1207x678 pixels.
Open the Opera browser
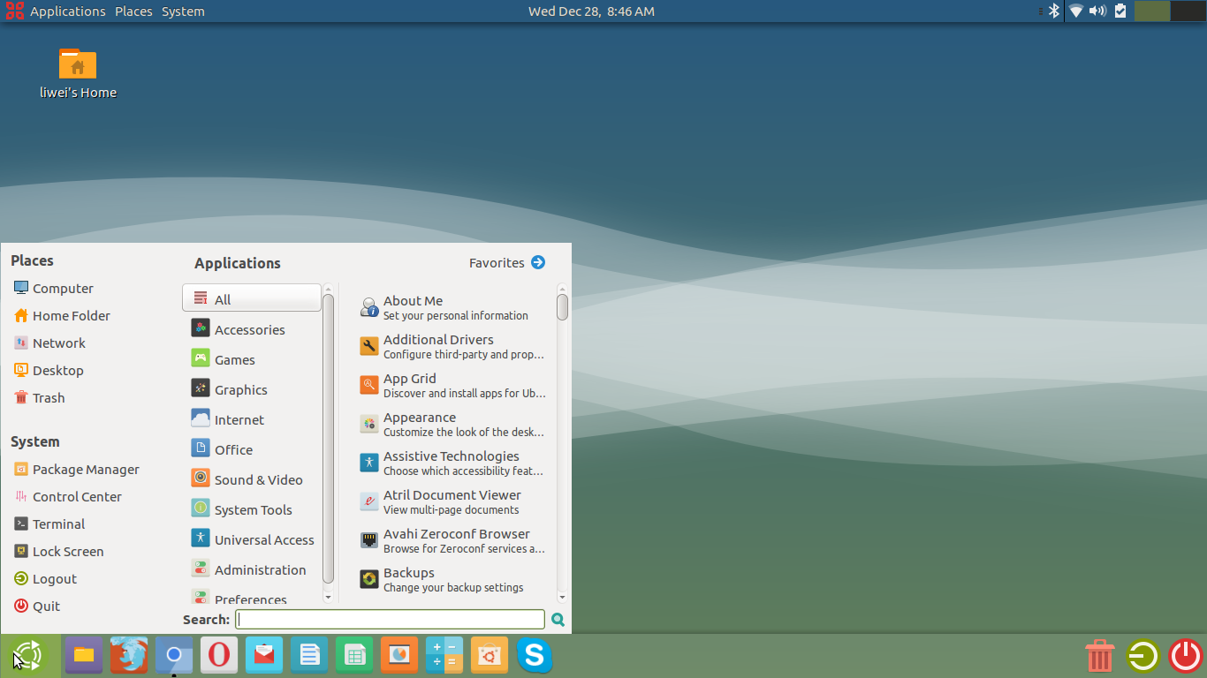pos(218,655)
